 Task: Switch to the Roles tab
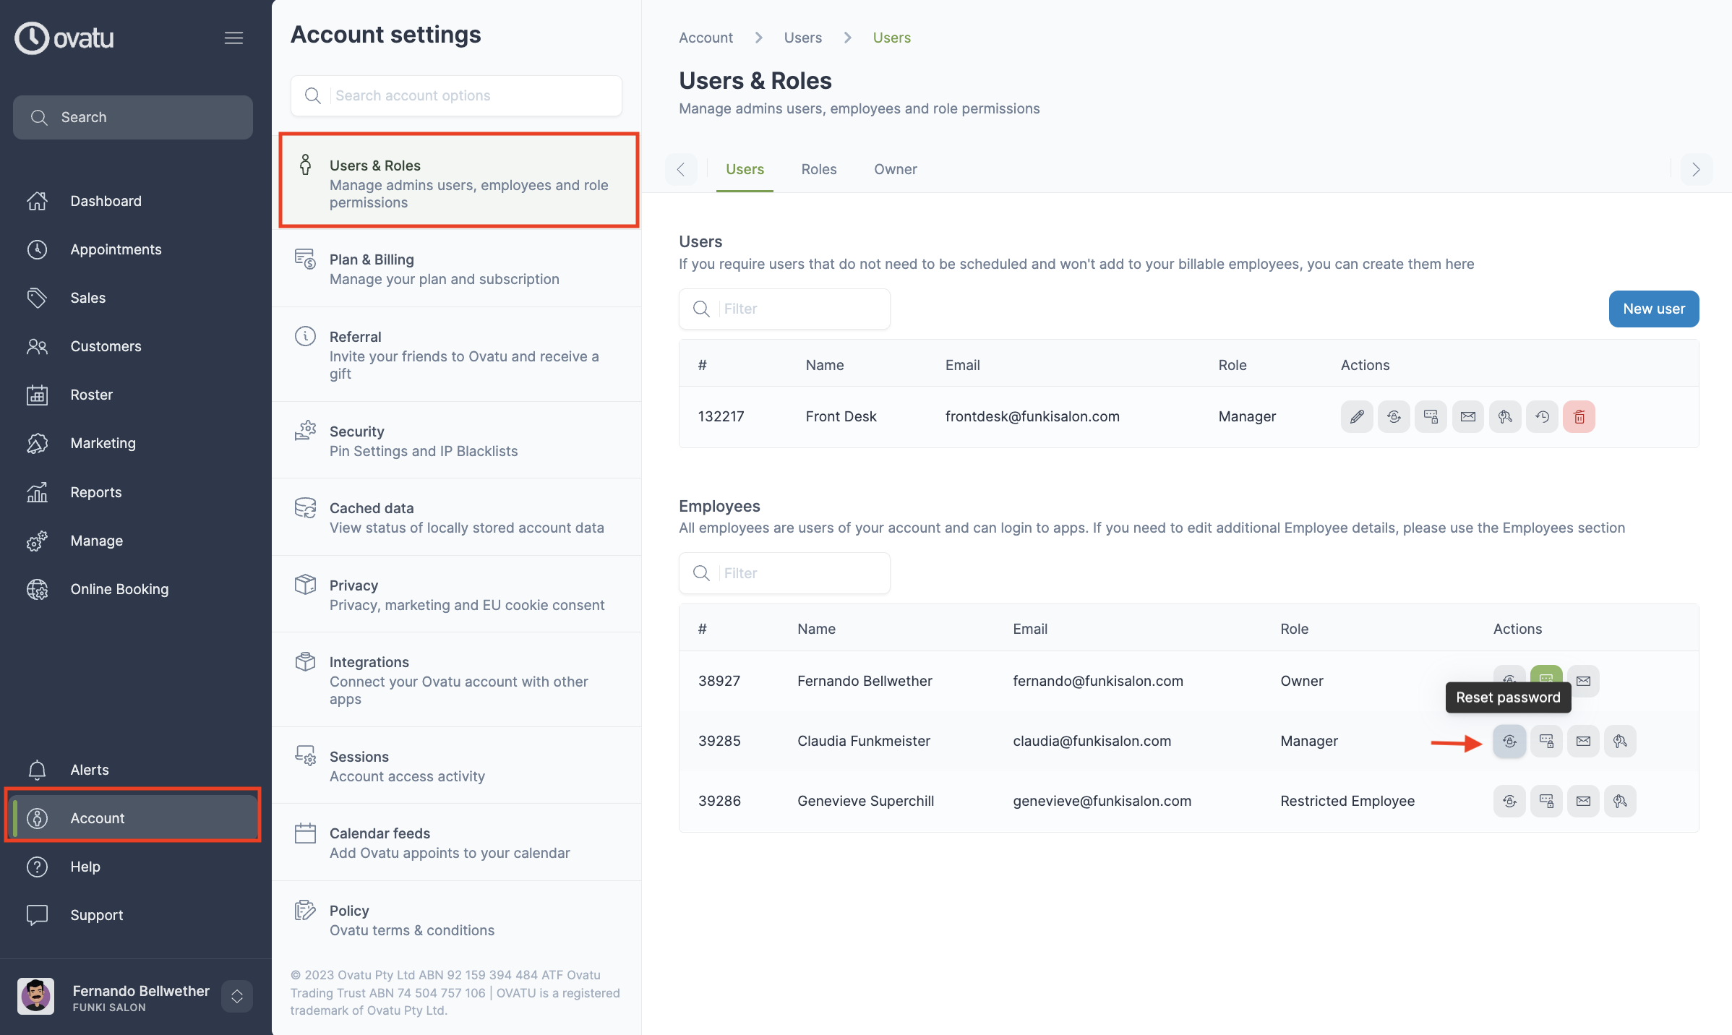pyautogui.click(x=819, y=169)
